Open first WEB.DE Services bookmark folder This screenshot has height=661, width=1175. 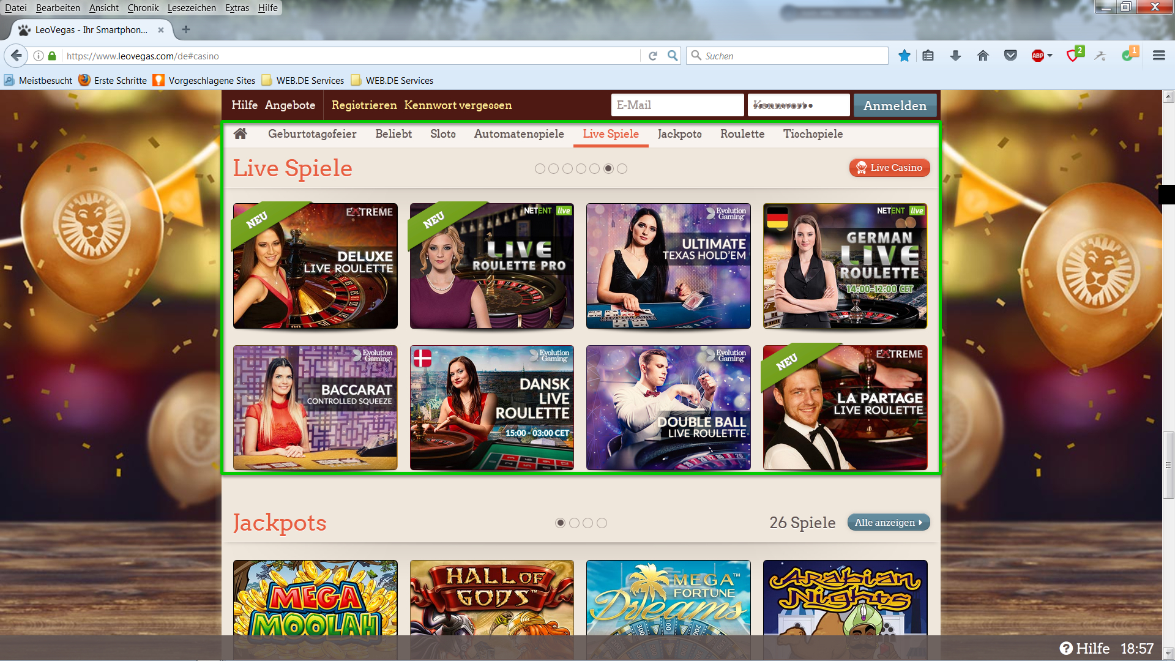pyautogui.click(x=303, y=80)
